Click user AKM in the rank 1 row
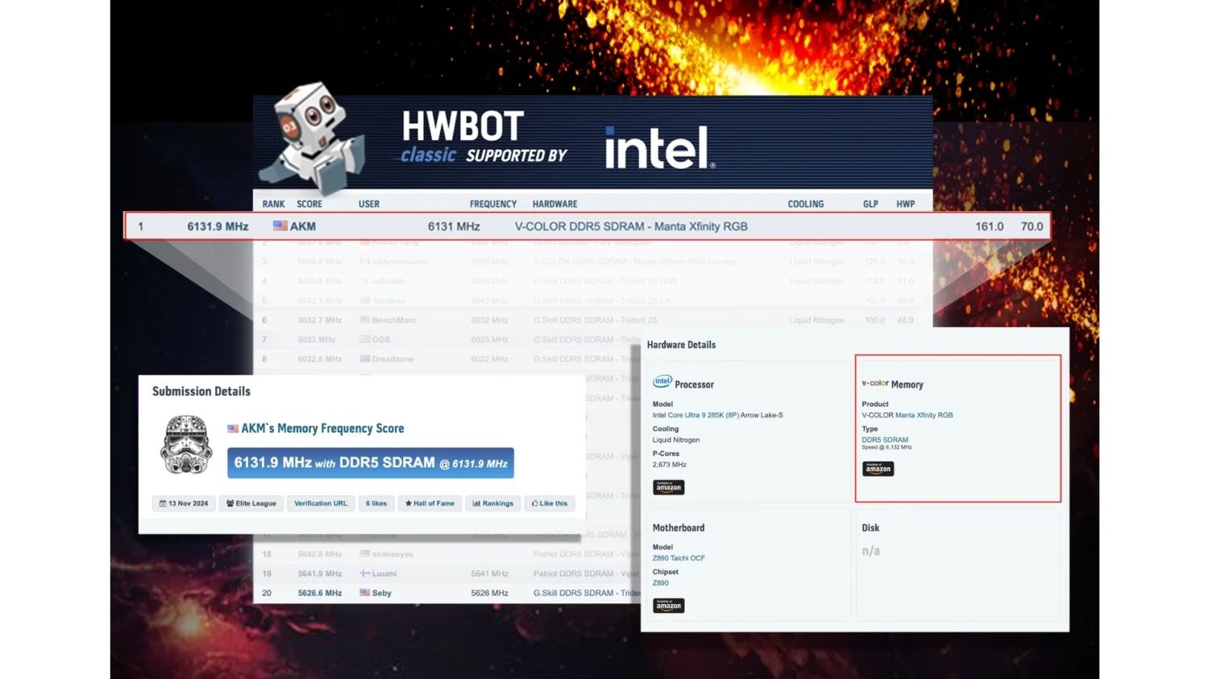1209x679 pixels. tap(303, 226)
